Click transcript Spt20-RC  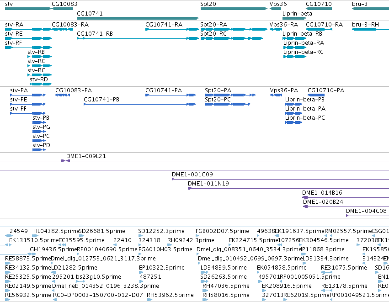(x=232, y=38)
